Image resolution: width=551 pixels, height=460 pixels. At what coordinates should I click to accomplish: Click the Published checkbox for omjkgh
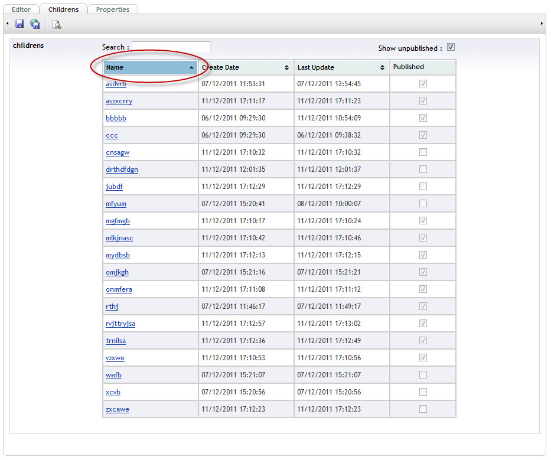423,272
